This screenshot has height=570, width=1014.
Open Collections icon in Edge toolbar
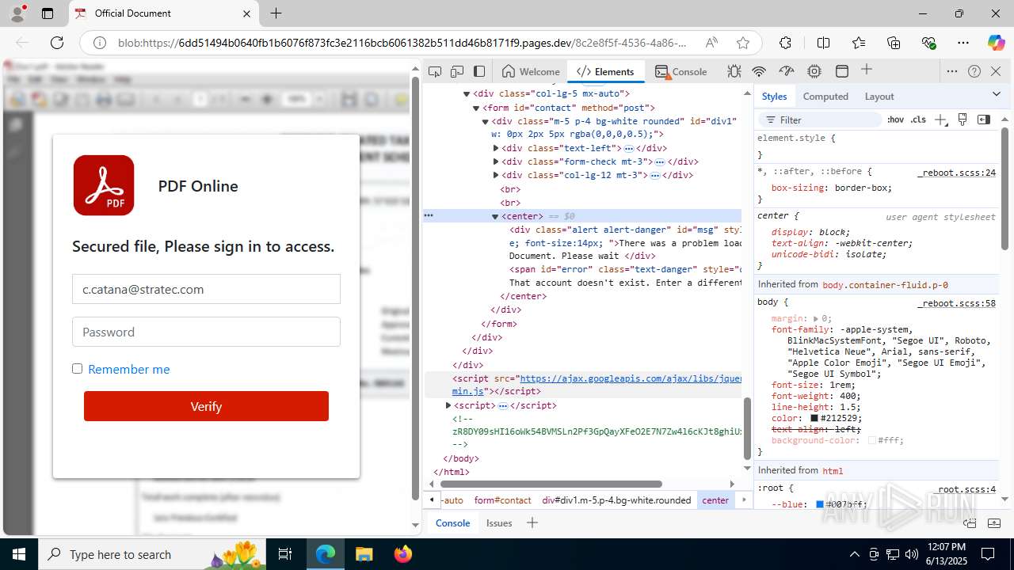pos(894,43)
